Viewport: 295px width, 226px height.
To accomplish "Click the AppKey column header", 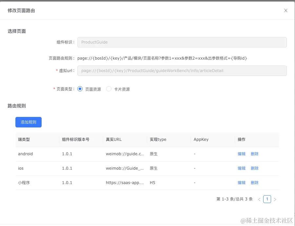I will 200,139.
